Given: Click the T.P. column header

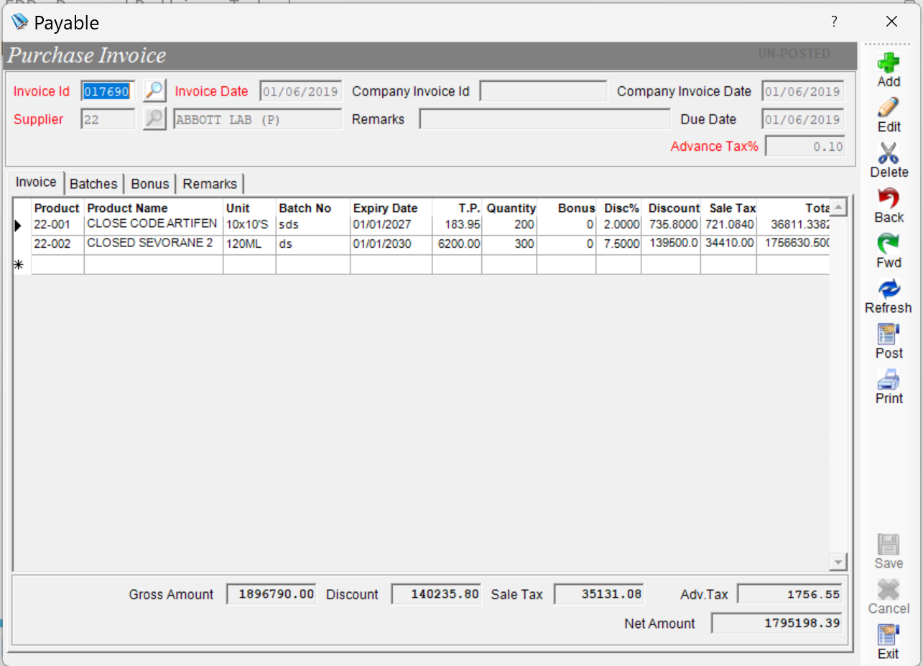Looking at the screenshot, I should click(457, 208).
